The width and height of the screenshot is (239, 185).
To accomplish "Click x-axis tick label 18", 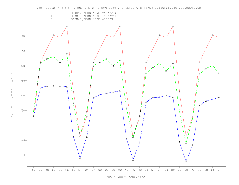I will coord(73,170).
